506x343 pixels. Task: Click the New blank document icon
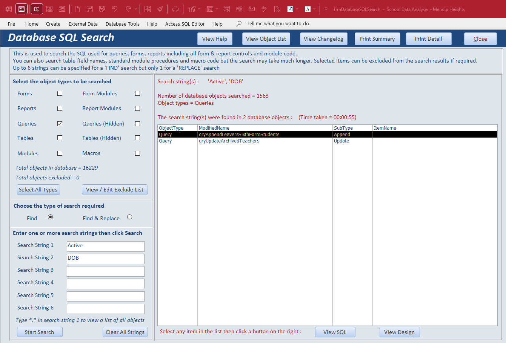click(x=77, y=9)
